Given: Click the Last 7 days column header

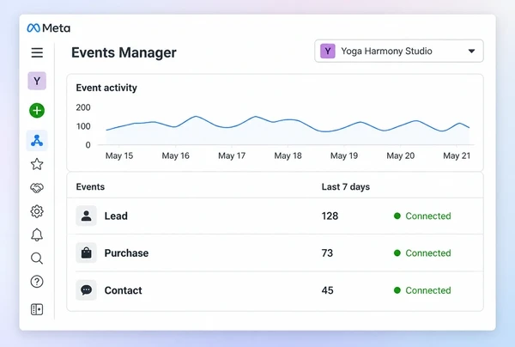Looking at the screenshot, I should (x=346, y=186).
